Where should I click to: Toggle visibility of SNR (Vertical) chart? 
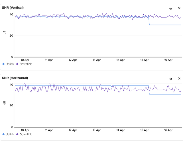[171, 9]
